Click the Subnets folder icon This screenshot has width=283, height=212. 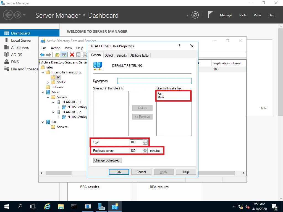click(x=48, y=87)
